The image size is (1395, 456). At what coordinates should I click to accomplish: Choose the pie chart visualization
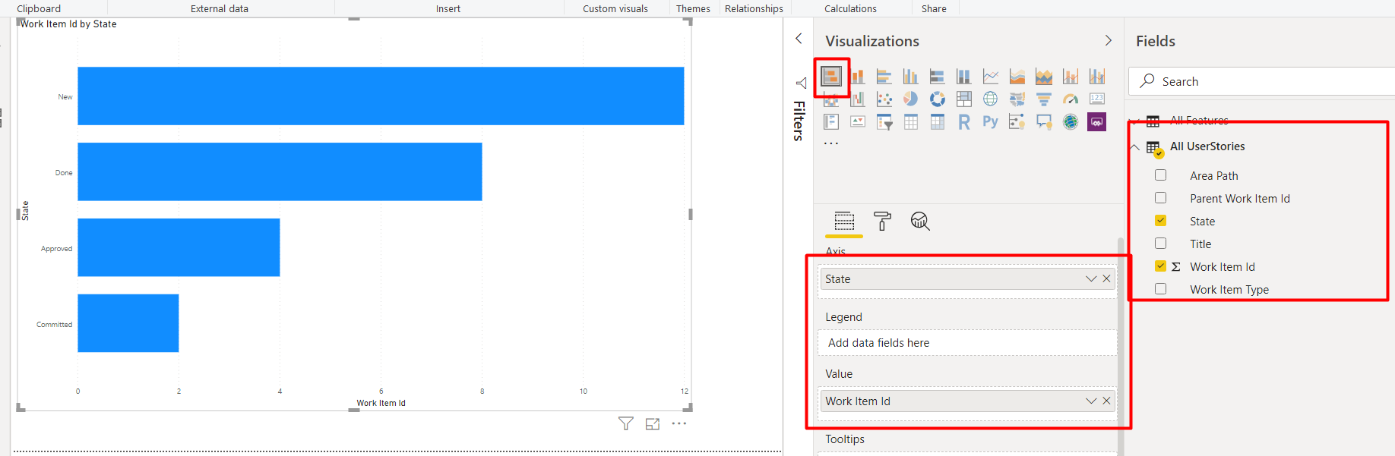pos(910,99)
